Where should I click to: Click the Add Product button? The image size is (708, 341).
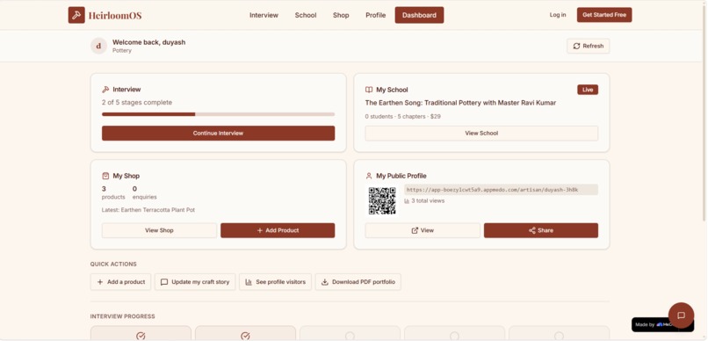(278, 230)
